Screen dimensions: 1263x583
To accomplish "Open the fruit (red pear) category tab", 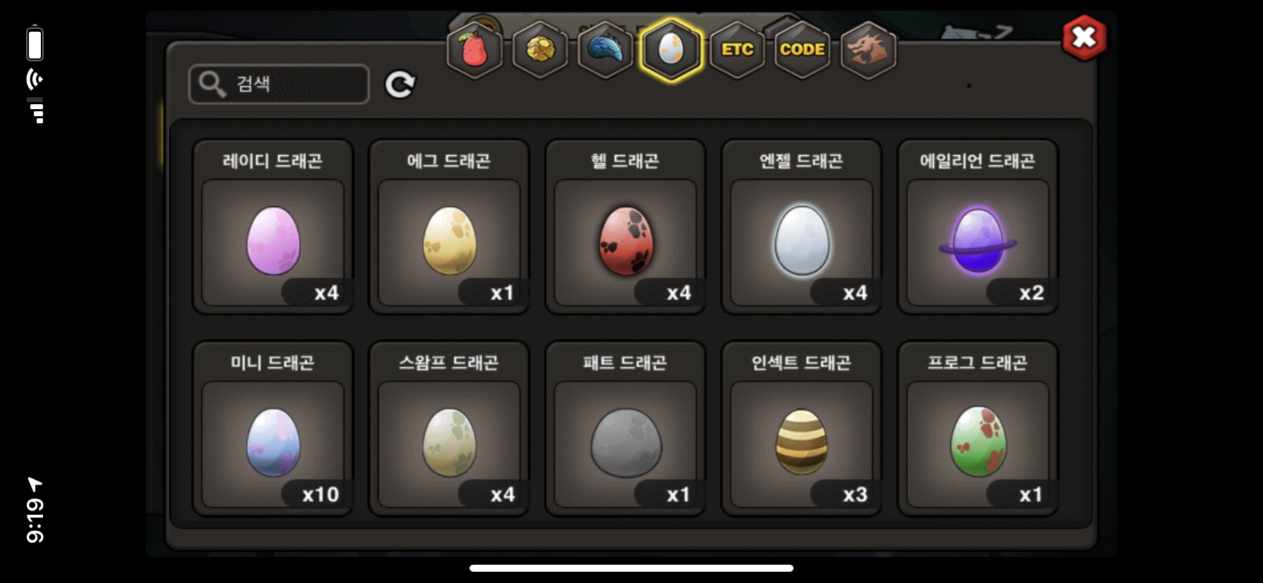I will (474, 50).
